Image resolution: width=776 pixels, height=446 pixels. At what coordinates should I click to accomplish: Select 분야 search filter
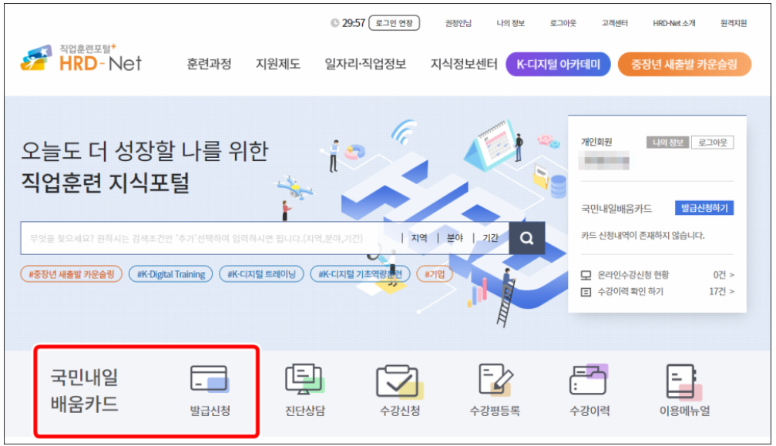pyautogui.click(x=455, y=238)
